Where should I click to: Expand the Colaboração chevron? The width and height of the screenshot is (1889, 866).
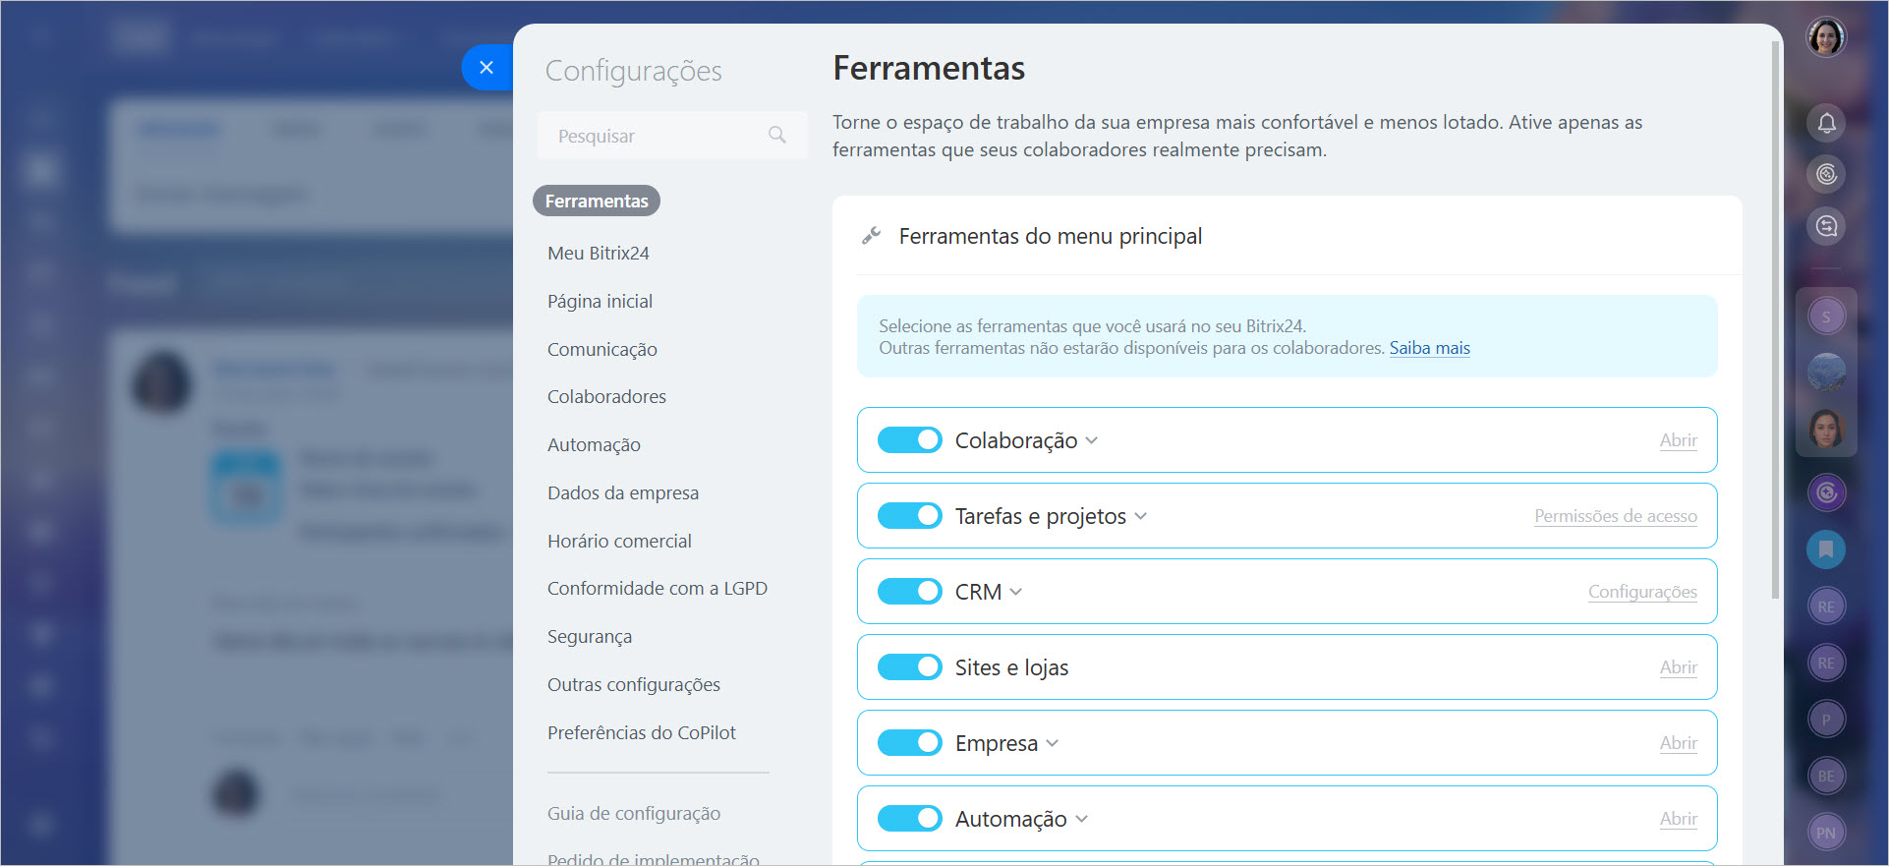click(x=1091, y=441)
